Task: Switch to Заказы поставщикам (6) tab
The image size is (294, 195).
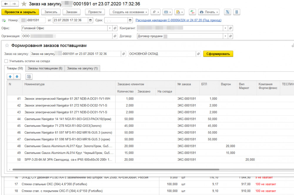Action: [45, 68]
